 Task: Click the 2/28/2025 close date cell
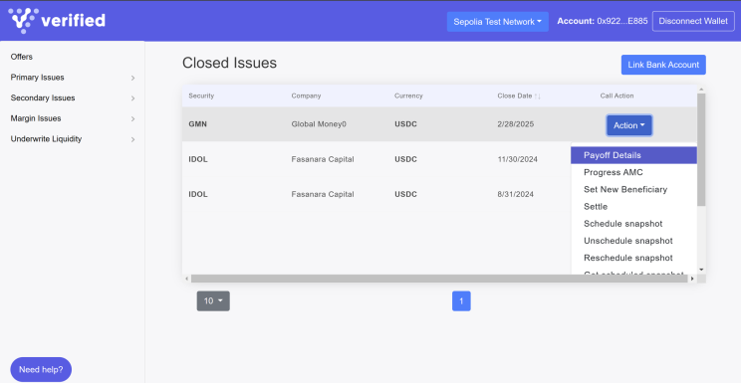point(516,124)
